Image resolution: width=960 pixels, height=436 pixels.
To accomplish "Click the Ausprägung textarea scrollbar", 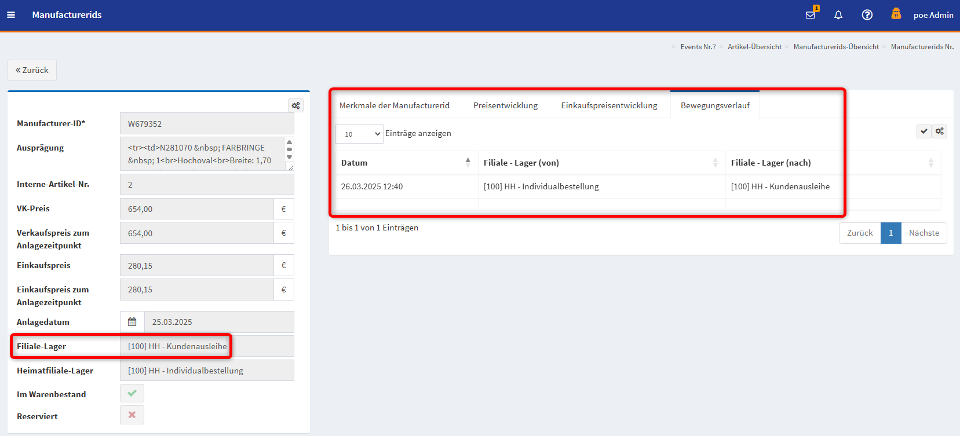I will point(289,149).
